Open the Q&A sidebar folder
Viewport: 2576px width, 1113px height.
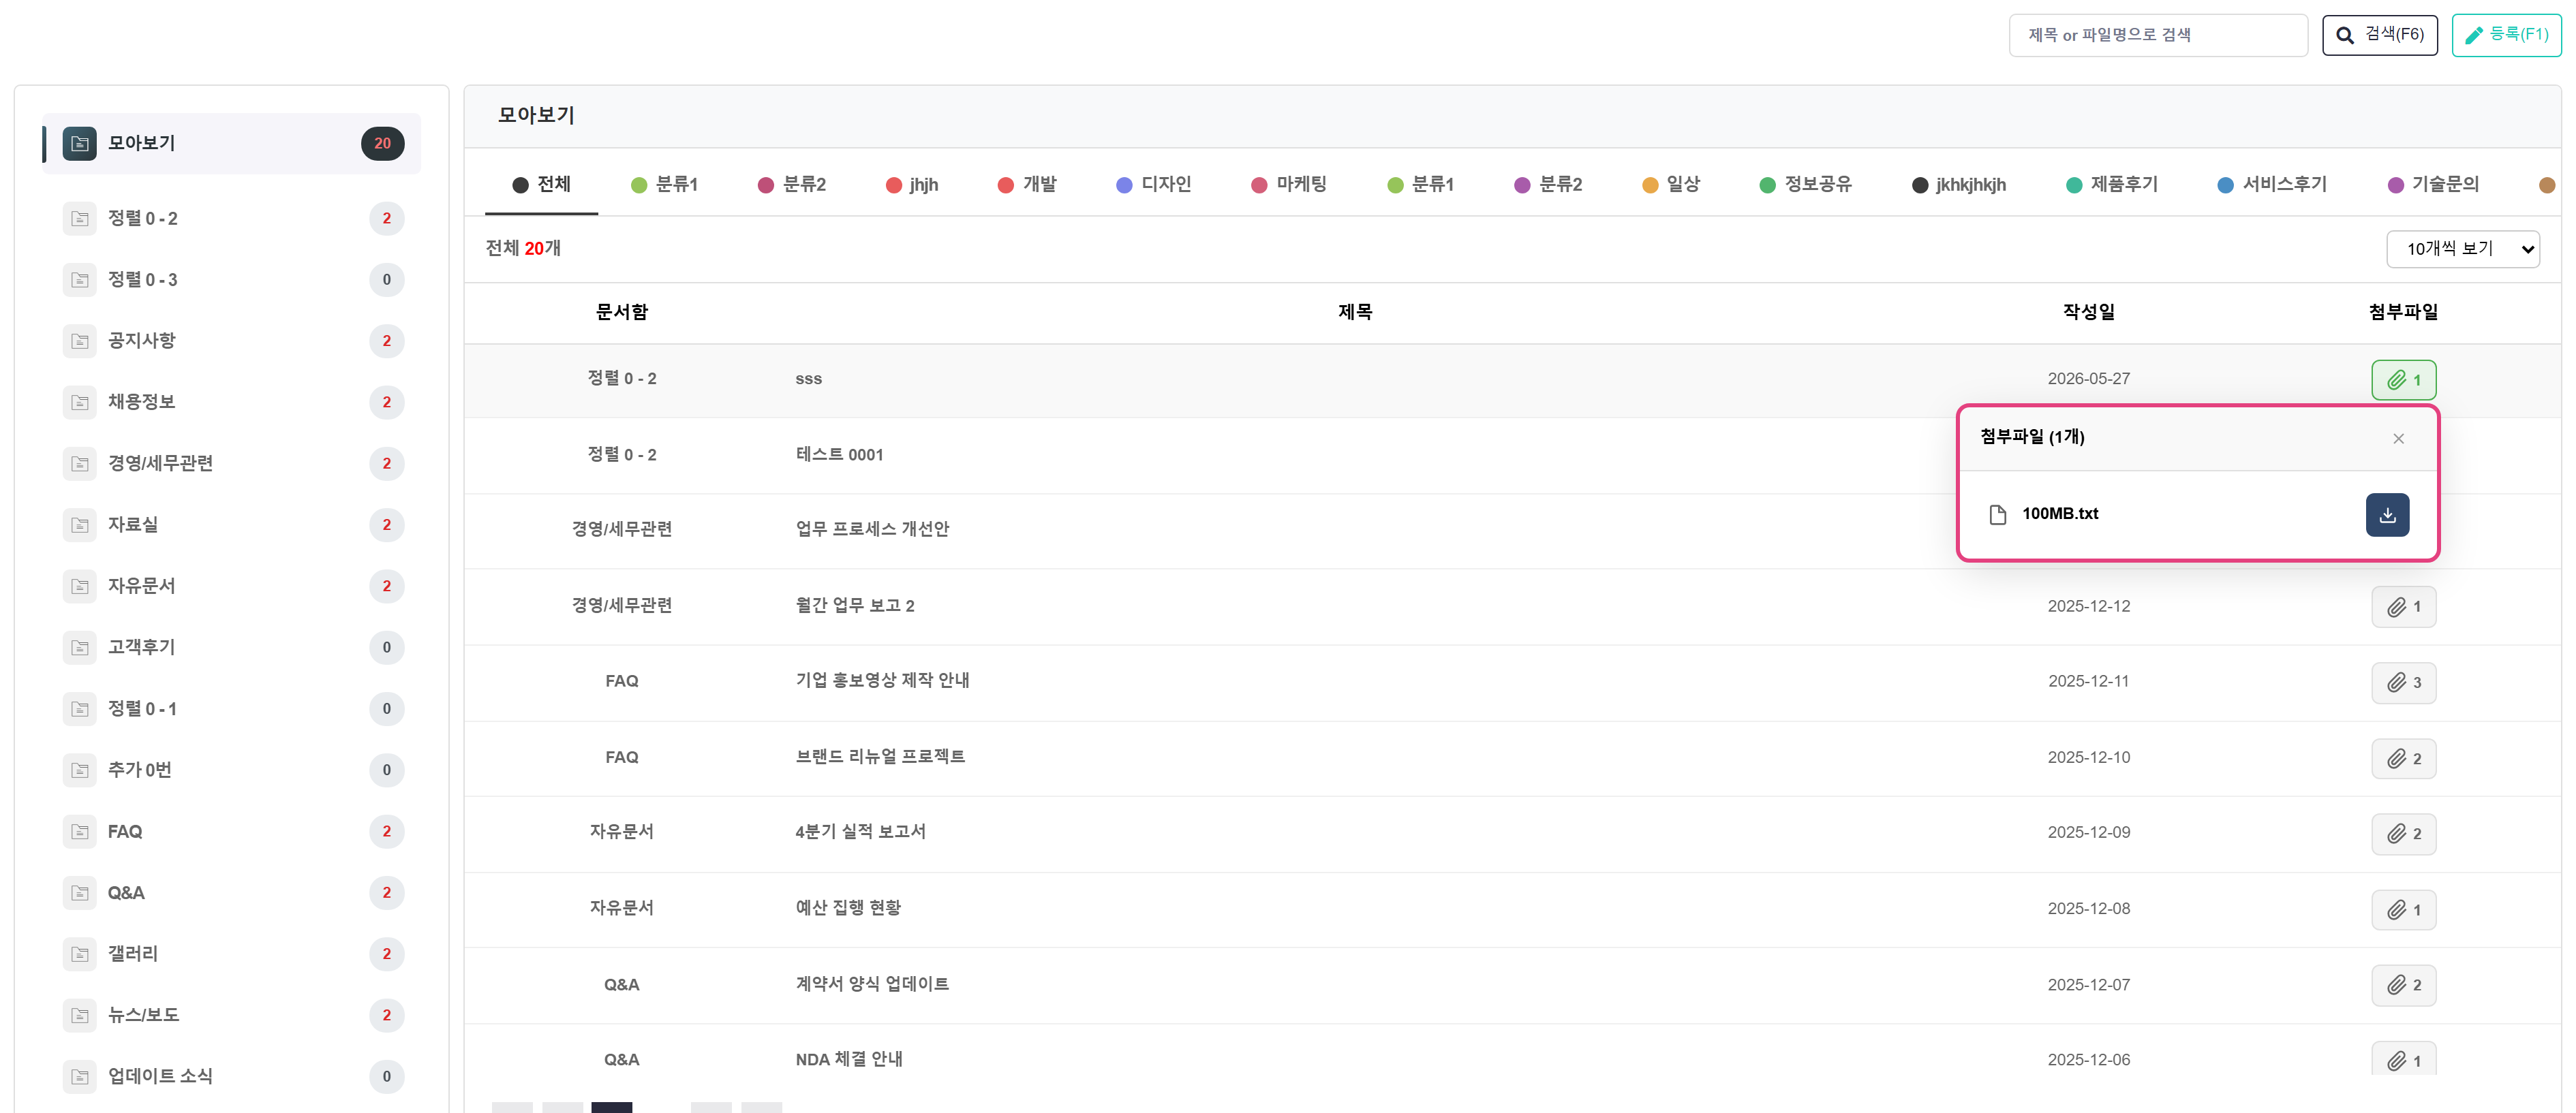pos(231,893)
